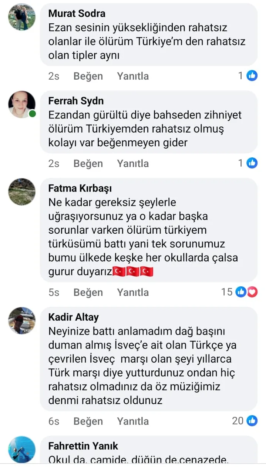Reply to Fatma Kırbaşı with Yanıtla
266x467 pixels.
133,292
